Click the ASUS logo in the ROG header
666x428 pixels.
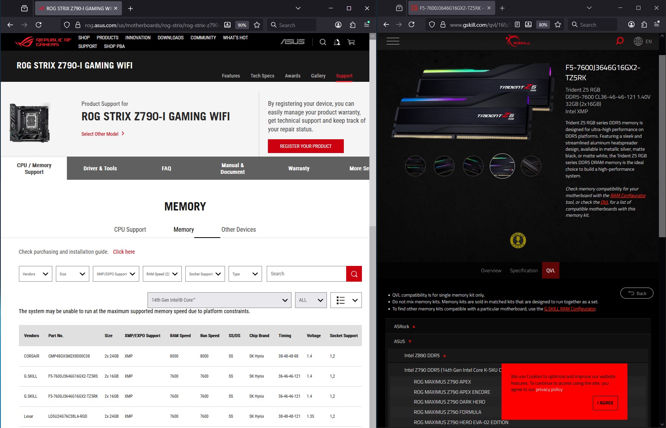[293, 42]
